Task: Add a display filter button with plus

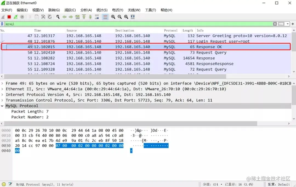Action: 293,24
